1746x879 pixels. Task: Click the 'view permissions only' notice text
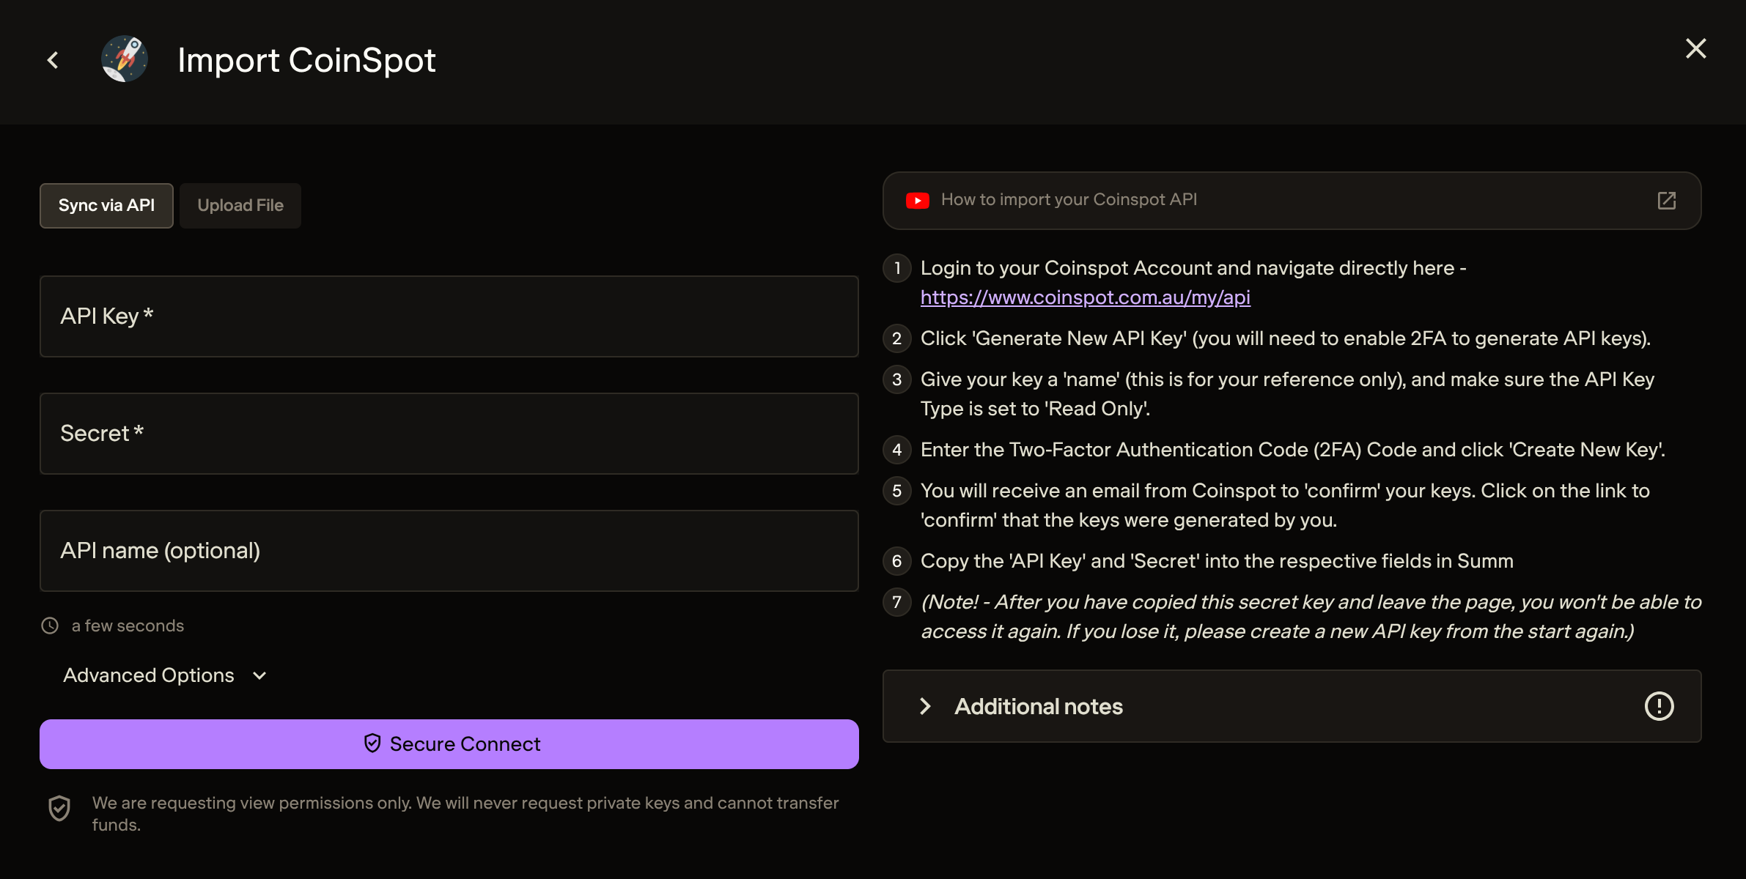pos(465,814)
